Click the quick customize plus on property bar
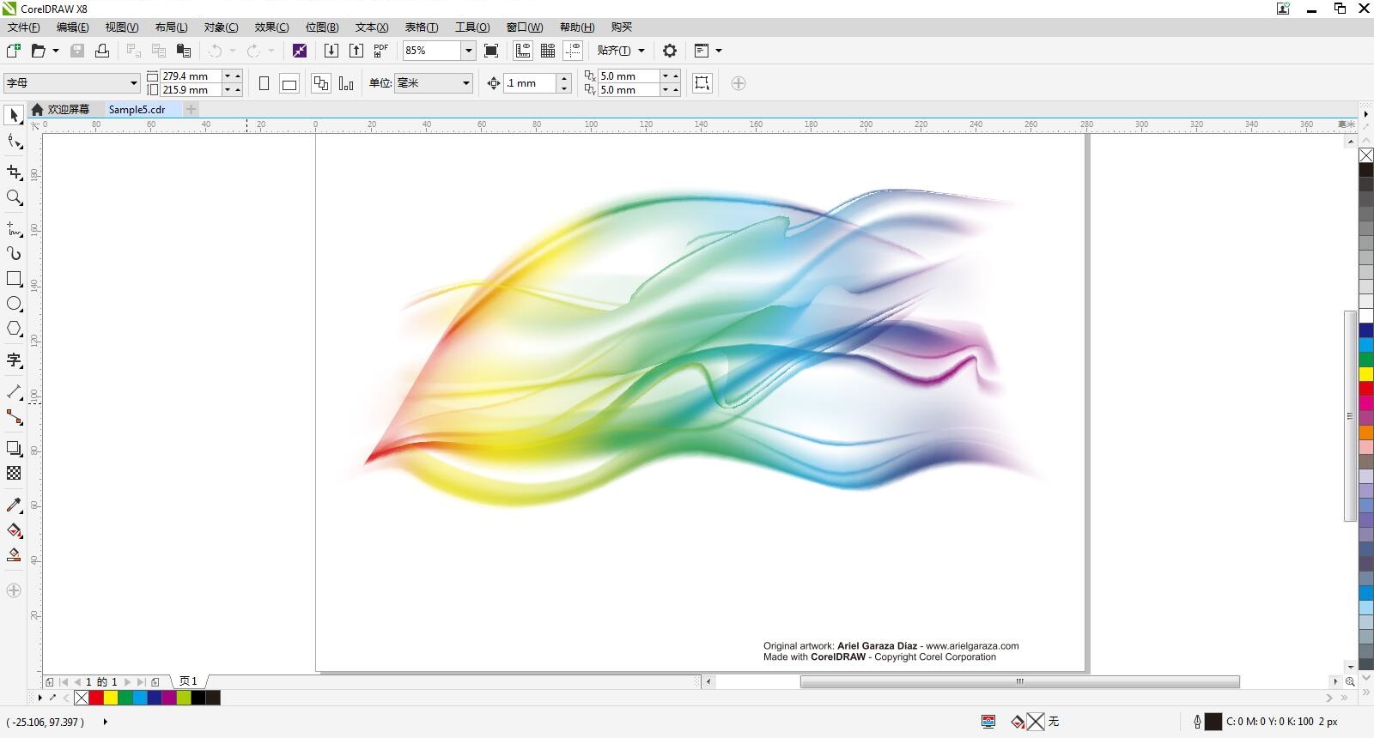This screenshot has width=1374, height=738. (x=739, y=83)
